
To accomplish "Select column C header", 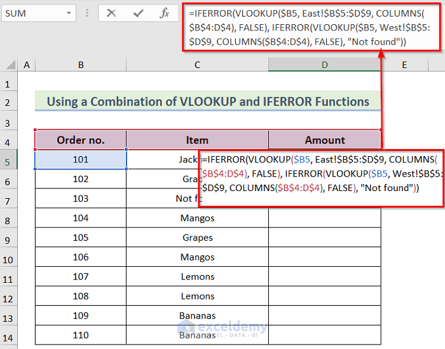I will coord(197,65).
